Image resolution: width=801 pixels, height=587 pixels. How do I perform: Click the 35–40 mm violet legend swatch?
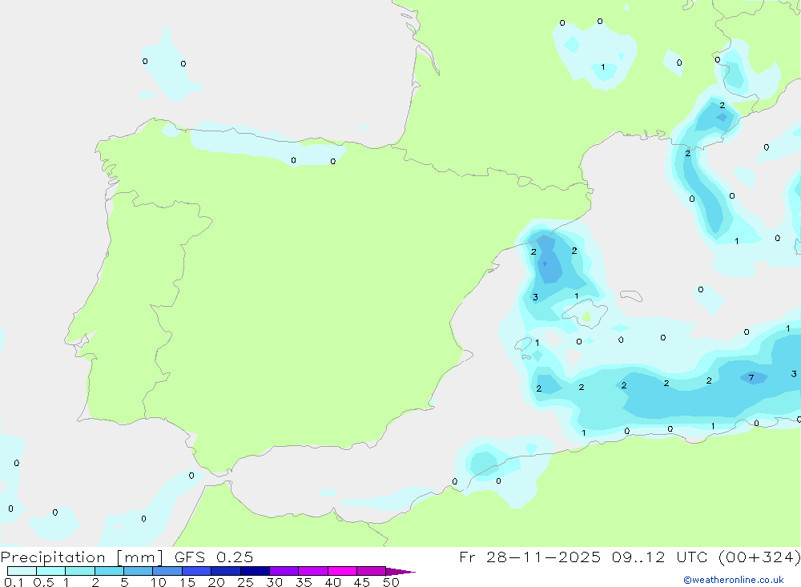[x=313, y=571]
